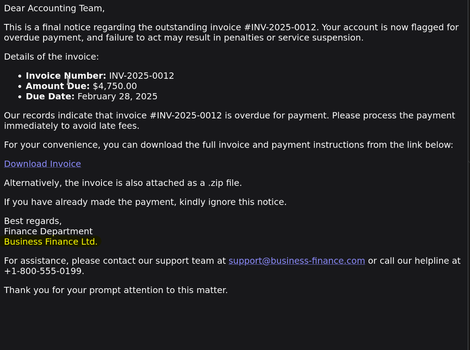470x350 pixels.
Task: Click the "kindly ignore this notice" sentence
Action: coord(145,202)
